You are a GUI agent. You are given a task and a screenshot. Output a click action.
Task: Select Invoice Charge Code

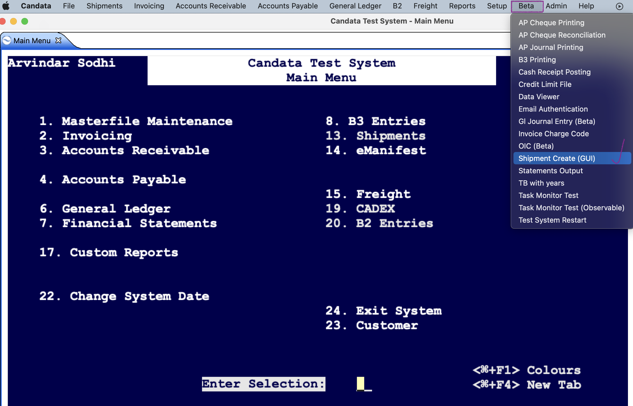point(572,134)
